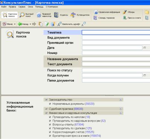150x139 pixels.
Task: Toggle the Законодательство checkbox
Action: [x=46, y=99]
